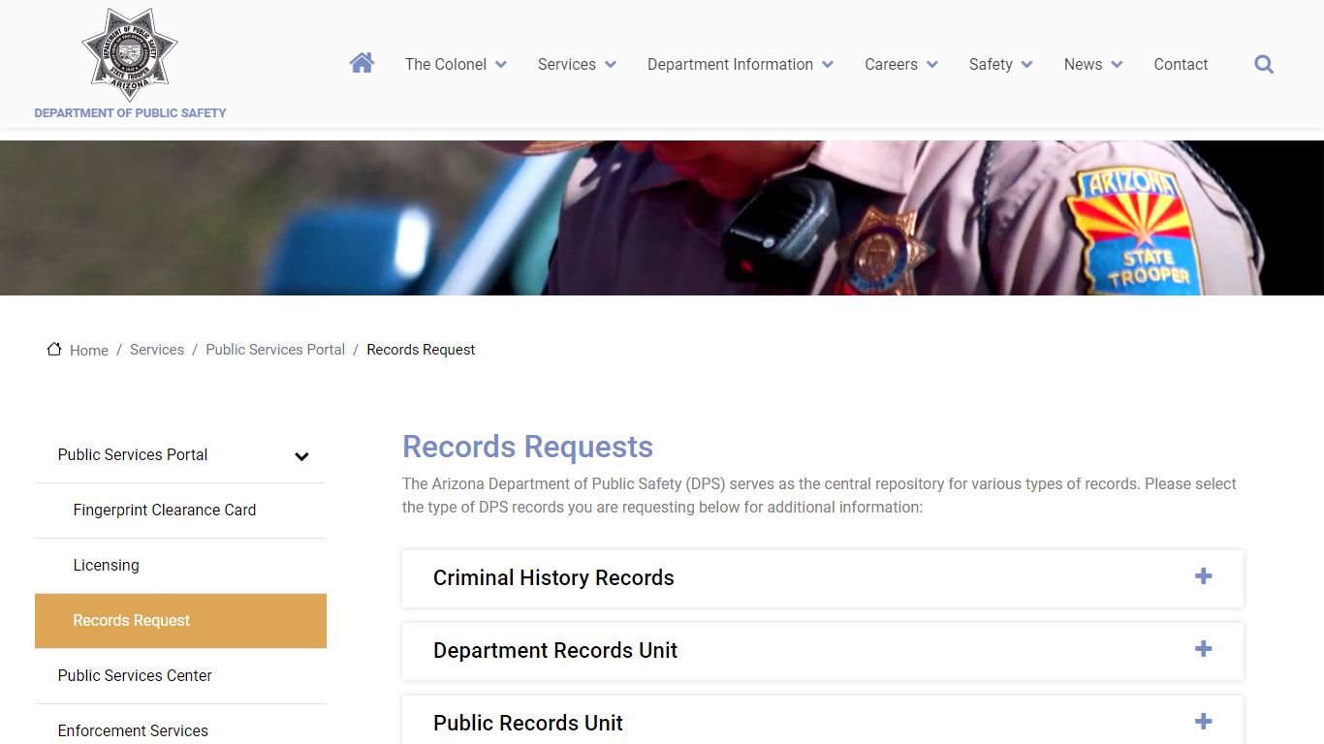Open the site search magnifier icon
Image resolution: width=1324 pixels, height=744 pixels.
coord(1264,64)
